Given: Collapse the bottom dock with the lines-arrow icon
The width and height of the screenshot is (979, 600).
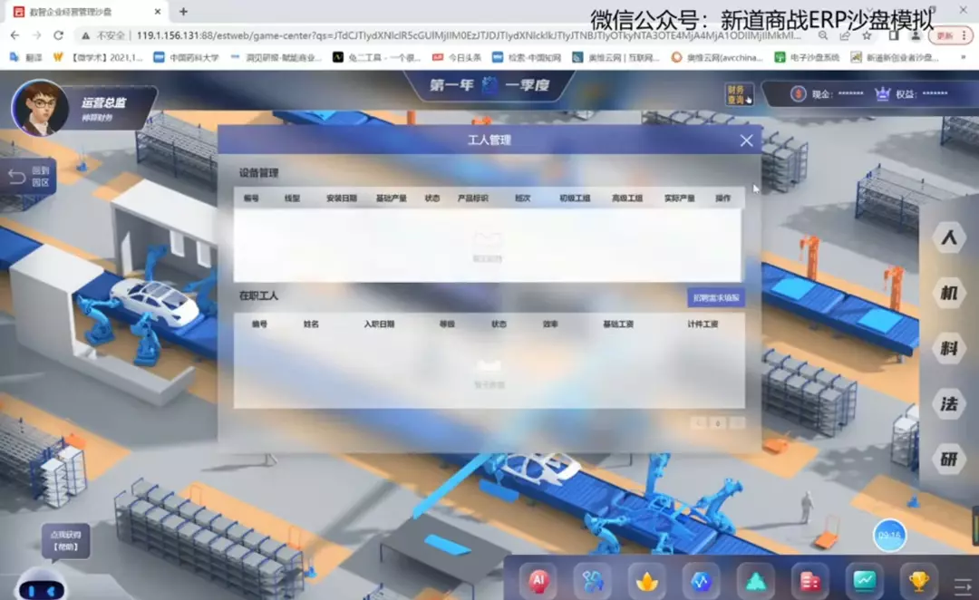Looking at the screenshot, I should click(x=963, y=585).
